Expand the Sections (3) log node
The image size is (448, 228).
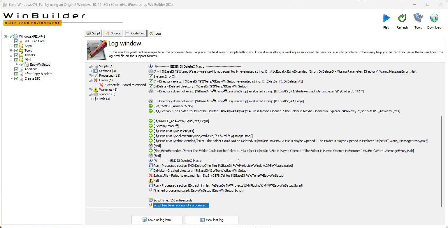(x=90, y=71)
